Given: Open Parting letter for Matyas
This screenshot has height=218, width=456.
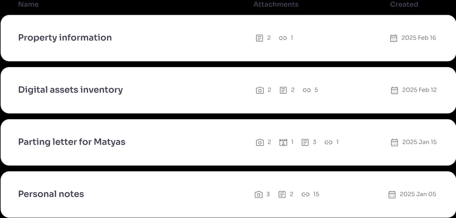Looking at the screenshot, I should tap(228, 142).
